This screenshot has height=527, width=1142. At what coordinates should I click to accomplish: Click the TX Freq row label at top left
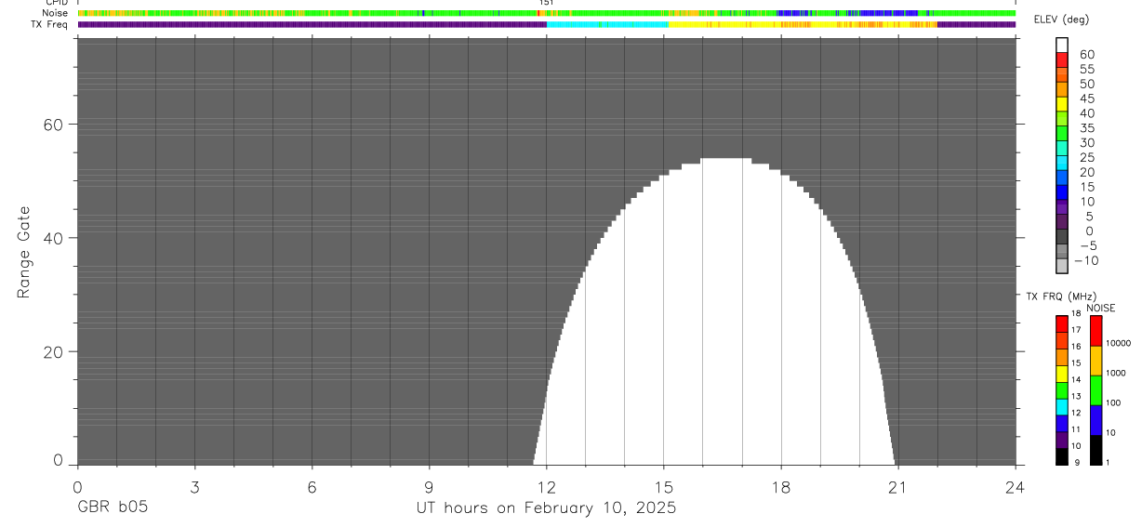[x=50, y=24]
